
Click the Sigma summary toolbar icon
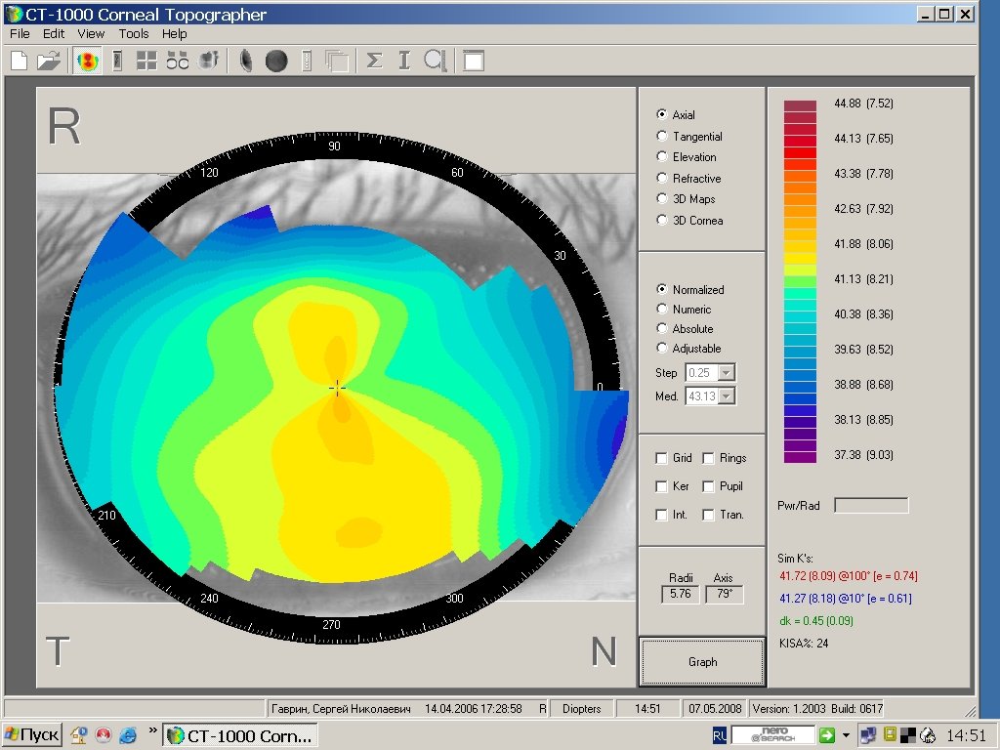point(374,62)
